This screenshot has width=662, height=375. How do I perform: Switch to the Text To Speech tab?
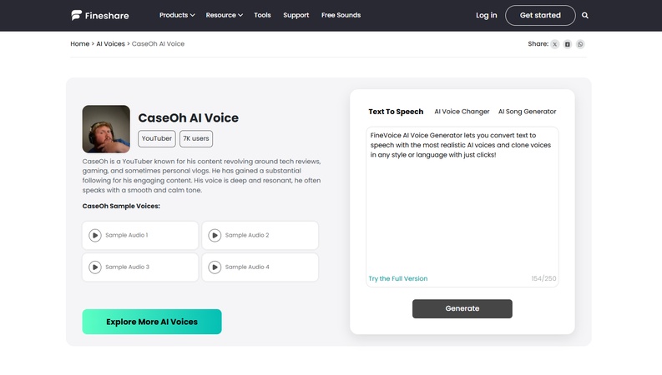tap(396, 112)
